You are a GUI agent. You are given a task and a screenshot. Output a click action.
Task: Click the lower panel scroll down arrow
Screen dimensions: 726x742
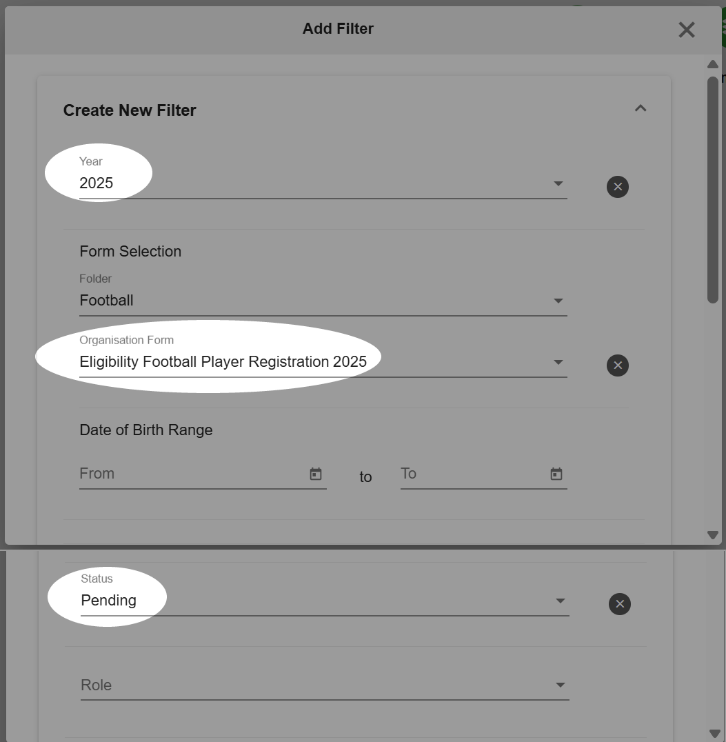(714, 734)
